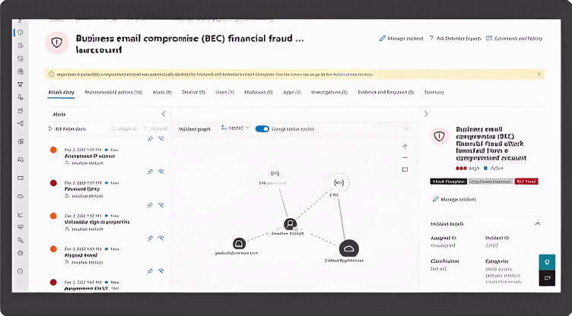Zoom in on the incident graph
Viewport: 572px width, 316px height.
pyautogui.click(x=405, y=145)
